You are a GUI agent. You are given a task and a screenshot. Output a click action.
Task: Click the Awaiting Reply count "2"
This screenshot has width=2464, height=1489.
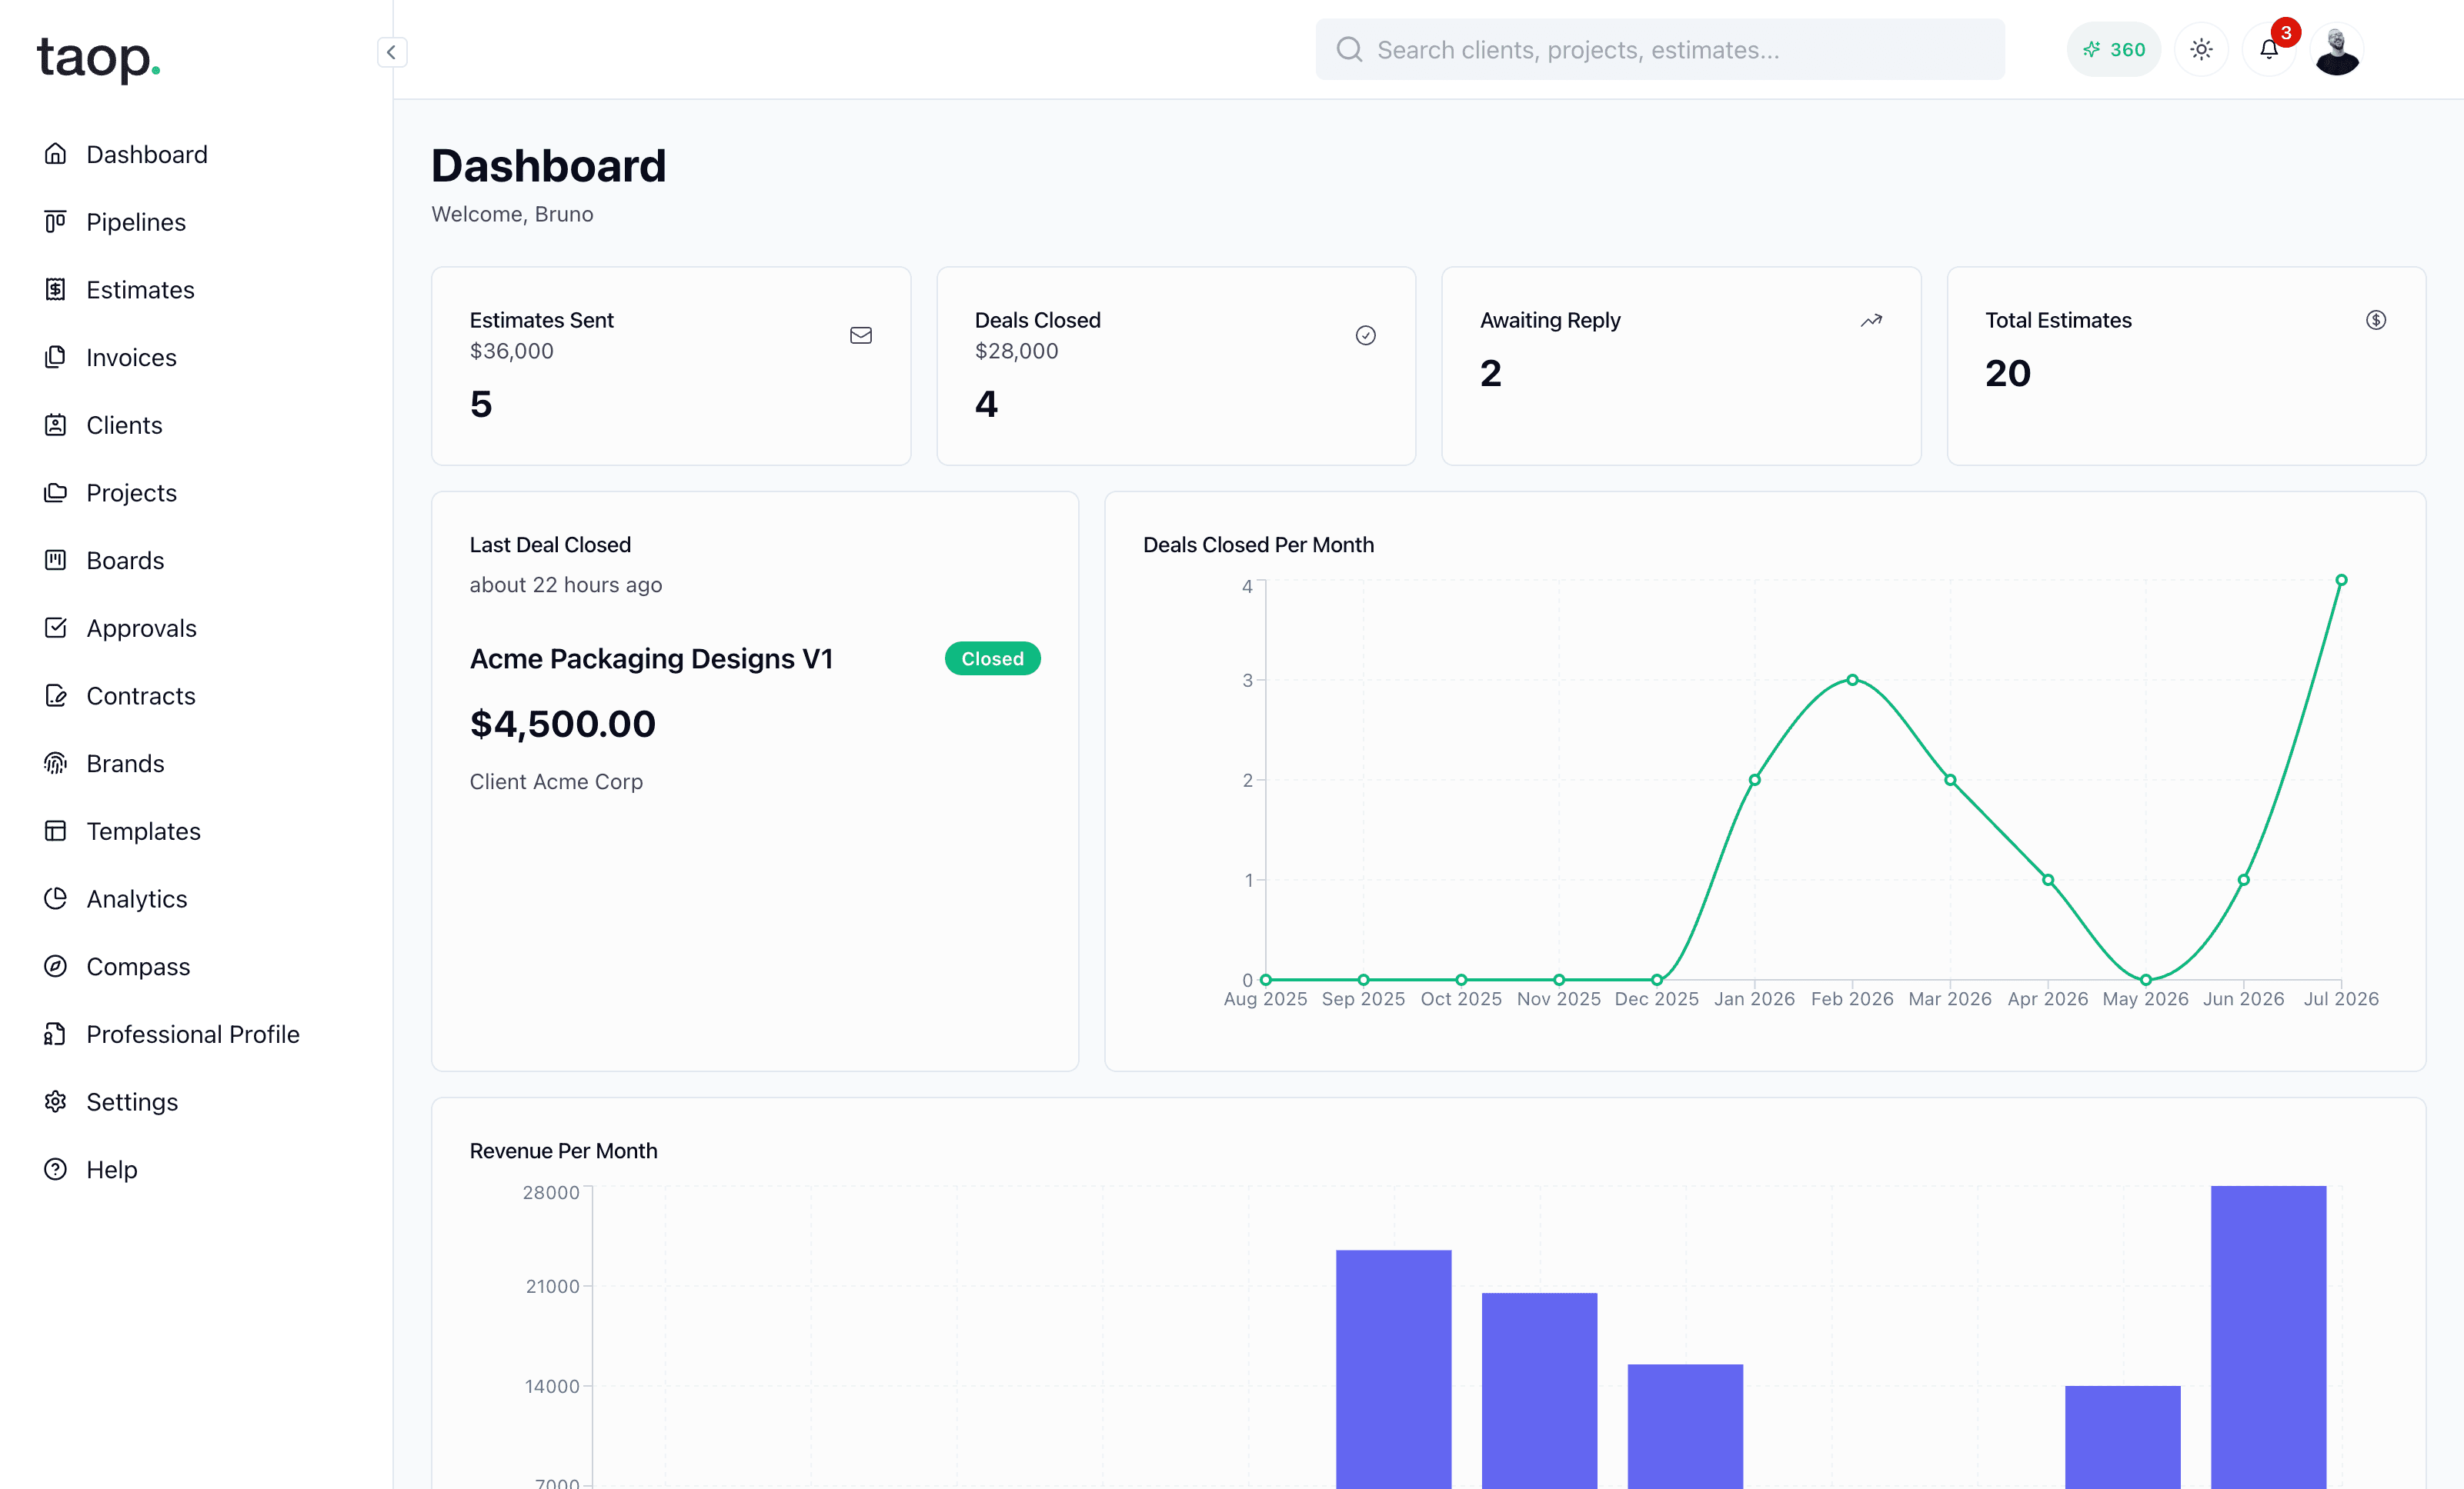pyautogui.click(x=1491, y=374)
